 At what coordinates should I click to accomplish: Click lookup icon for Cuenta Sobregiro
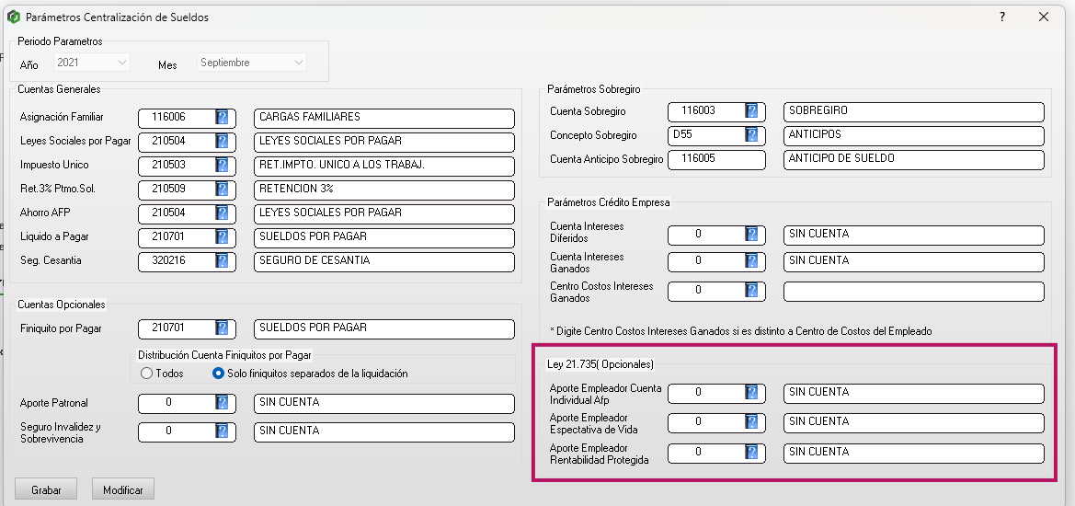pyautogui.click(x=751, y=111)
